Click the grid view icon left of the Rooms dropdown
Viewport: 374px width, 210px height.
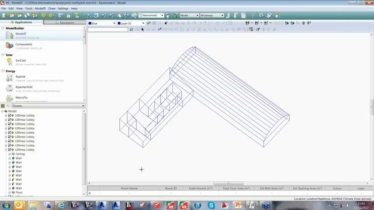[3, 106]
